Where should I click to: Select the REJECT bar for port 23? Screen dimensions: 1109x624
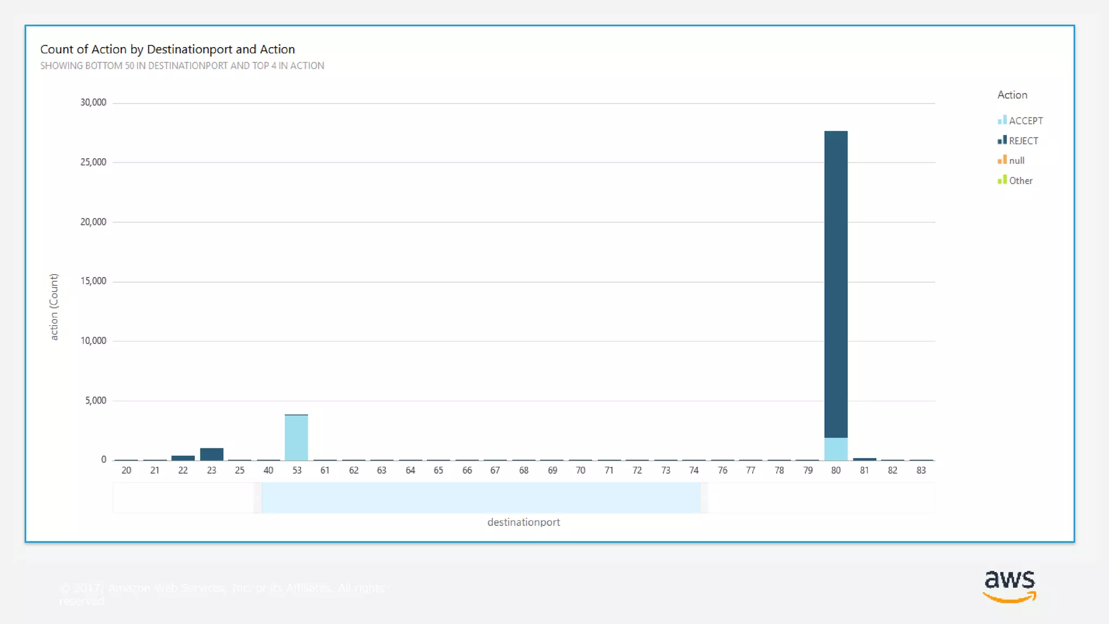(212, 454)
